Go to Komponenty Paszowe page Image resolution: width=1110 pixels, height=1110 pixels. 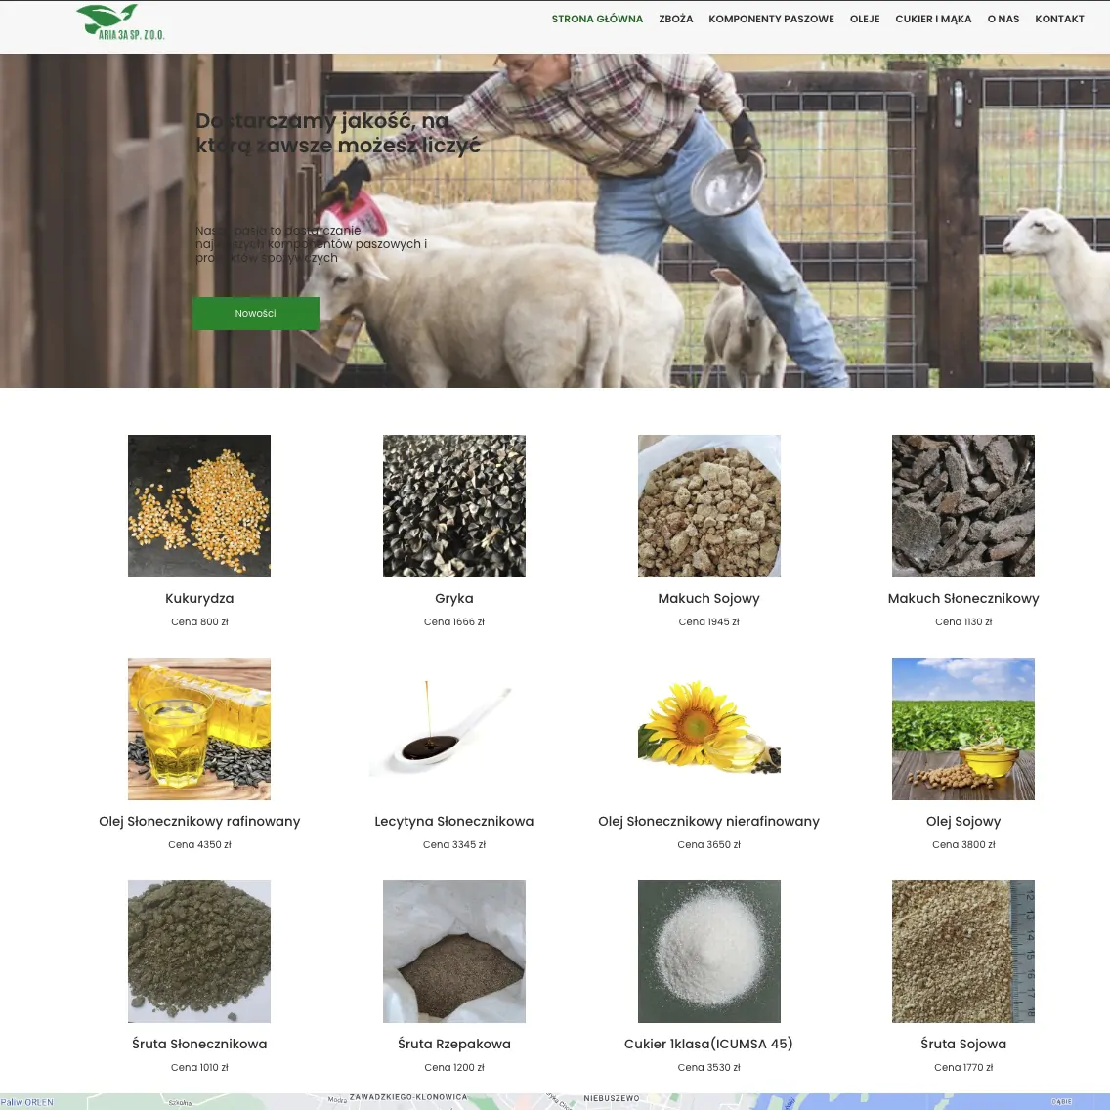tap(771, 19)
